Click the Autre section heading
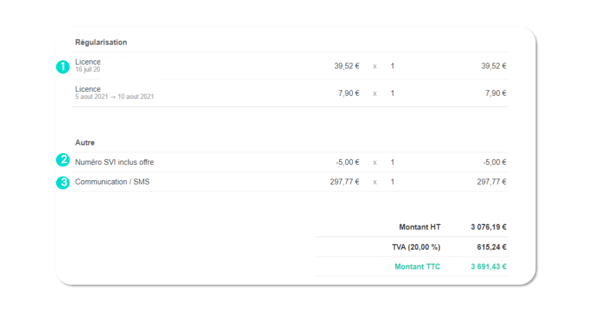This screenshot has width=591, height=332. [x=85, y=143]
